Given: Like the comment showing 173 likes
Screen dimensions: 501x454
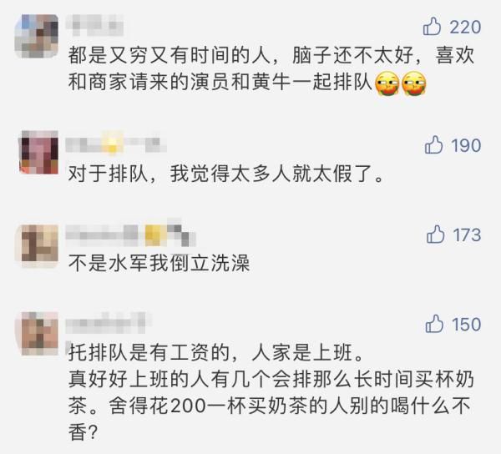Looking at the screenshot, I should click(435, 235).
